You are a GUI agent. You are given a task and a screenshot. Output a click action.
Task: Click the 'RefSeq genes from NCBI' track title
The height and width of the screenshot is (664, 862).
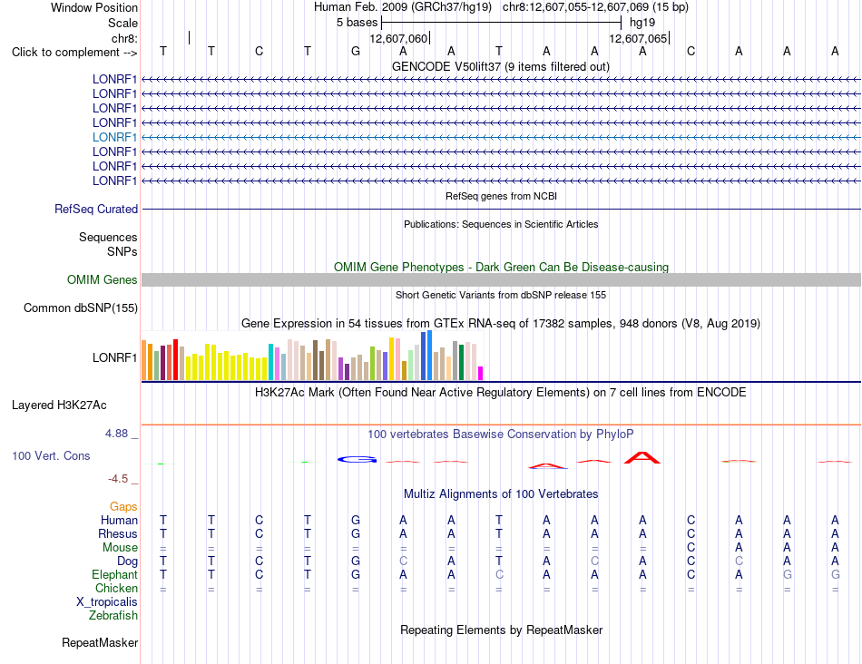pos(501,196)
